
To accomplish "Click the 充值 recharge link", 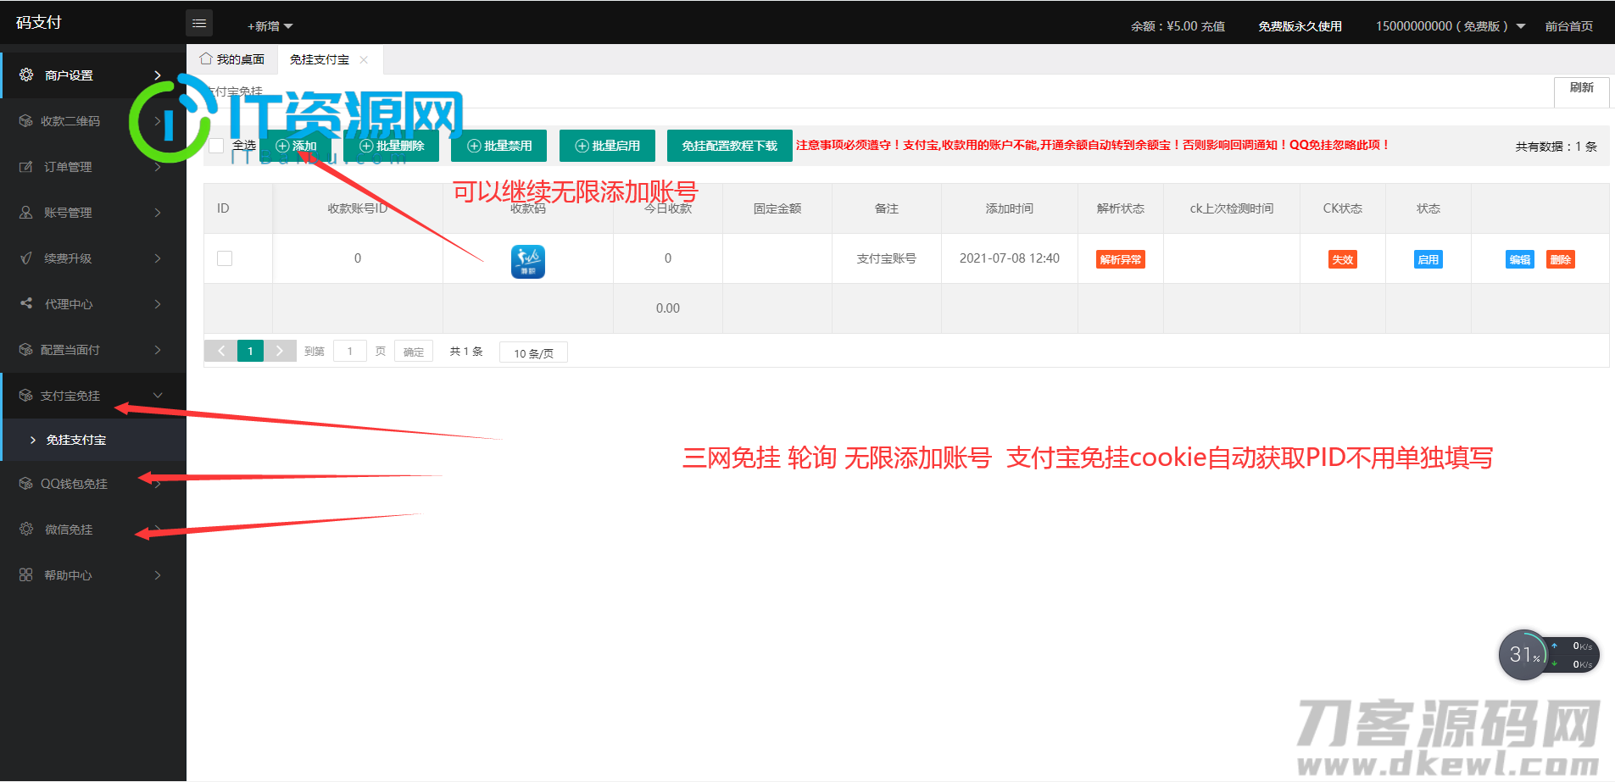I will tap(1212, 26).
